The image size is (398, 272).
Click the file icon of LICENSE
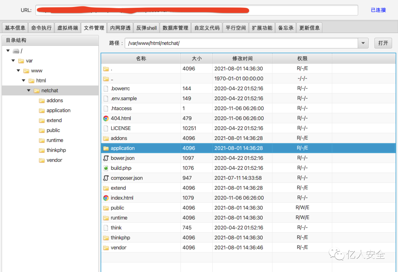coord(106,128)
